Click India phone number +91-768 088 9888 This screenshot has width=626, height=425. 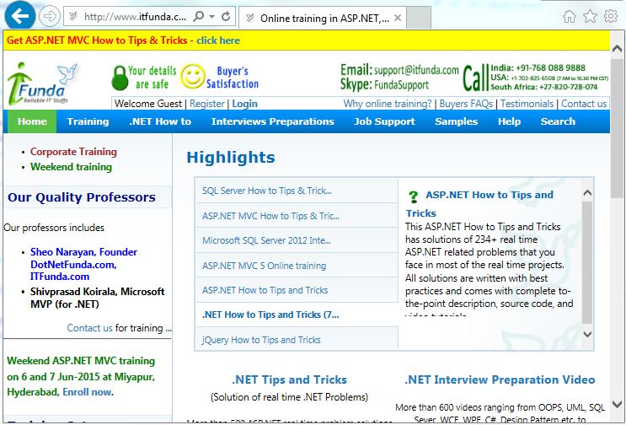[x=550, y=68]
